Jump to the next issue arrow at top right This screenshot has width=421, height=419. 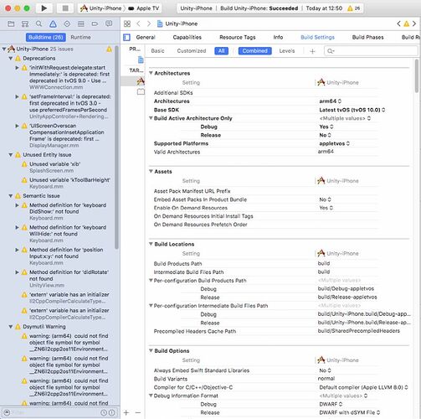tap(414, 23)
